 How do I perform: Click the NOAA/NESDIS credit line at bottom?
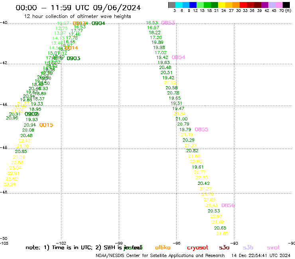pyautogui.click(x=160, y=256)
